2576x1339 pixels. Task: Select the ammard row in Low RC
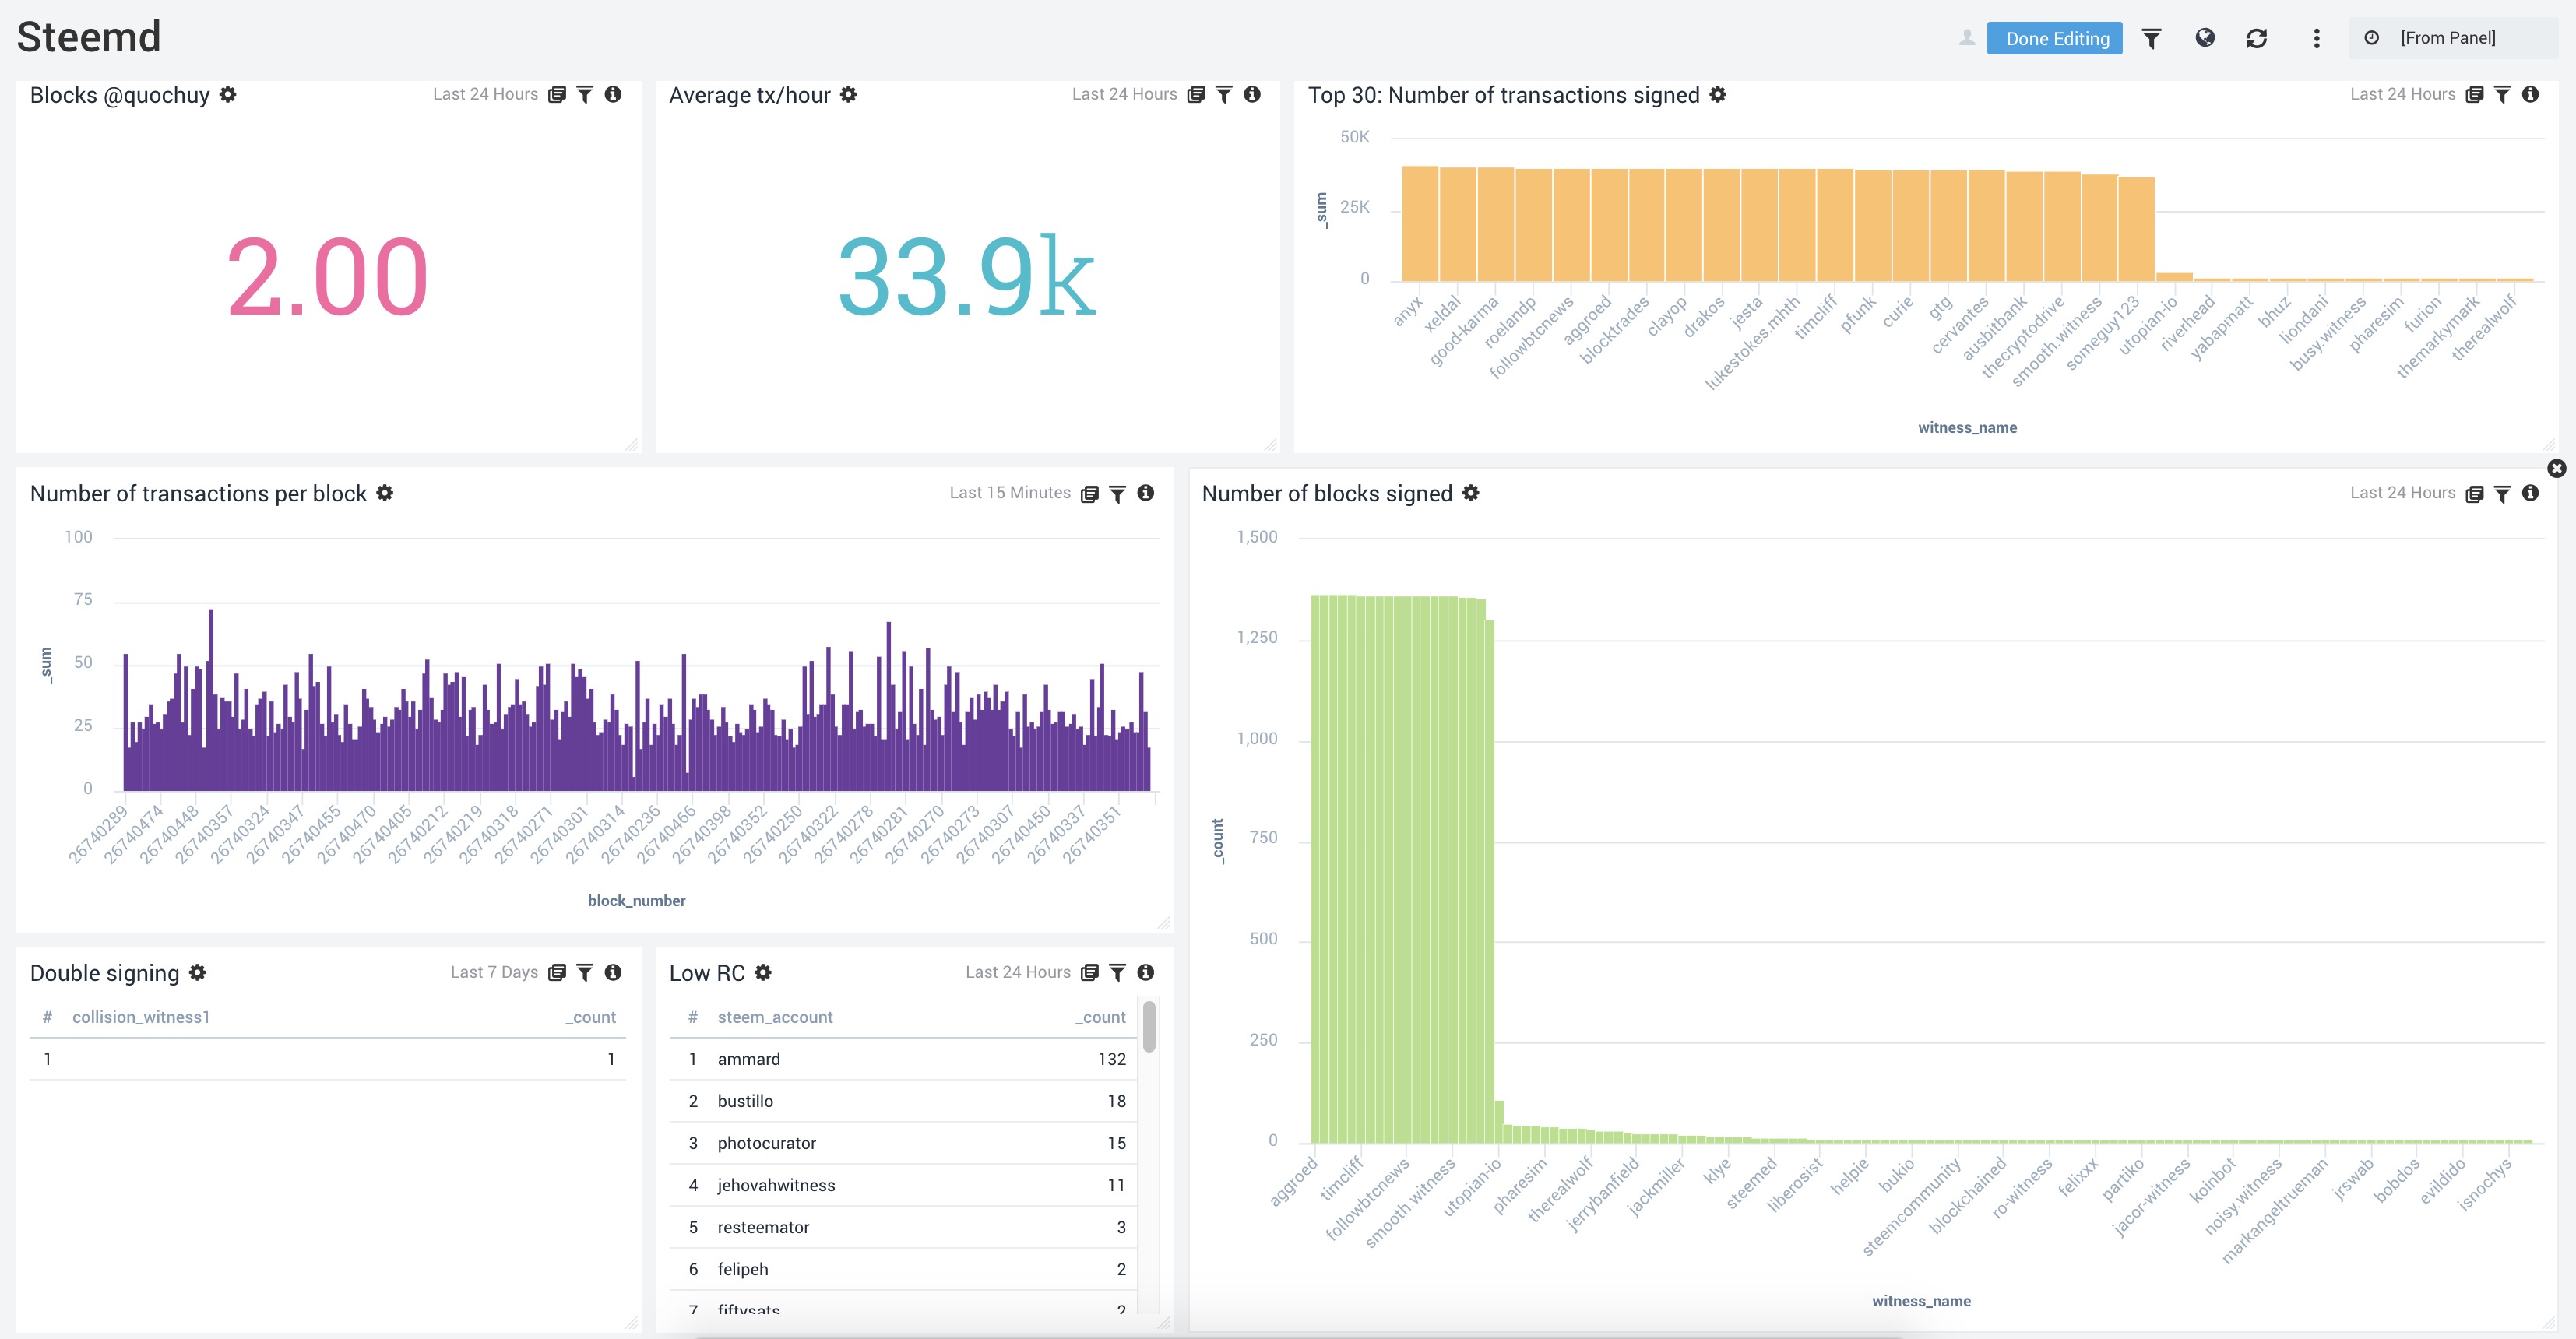tap(748, 1059)
